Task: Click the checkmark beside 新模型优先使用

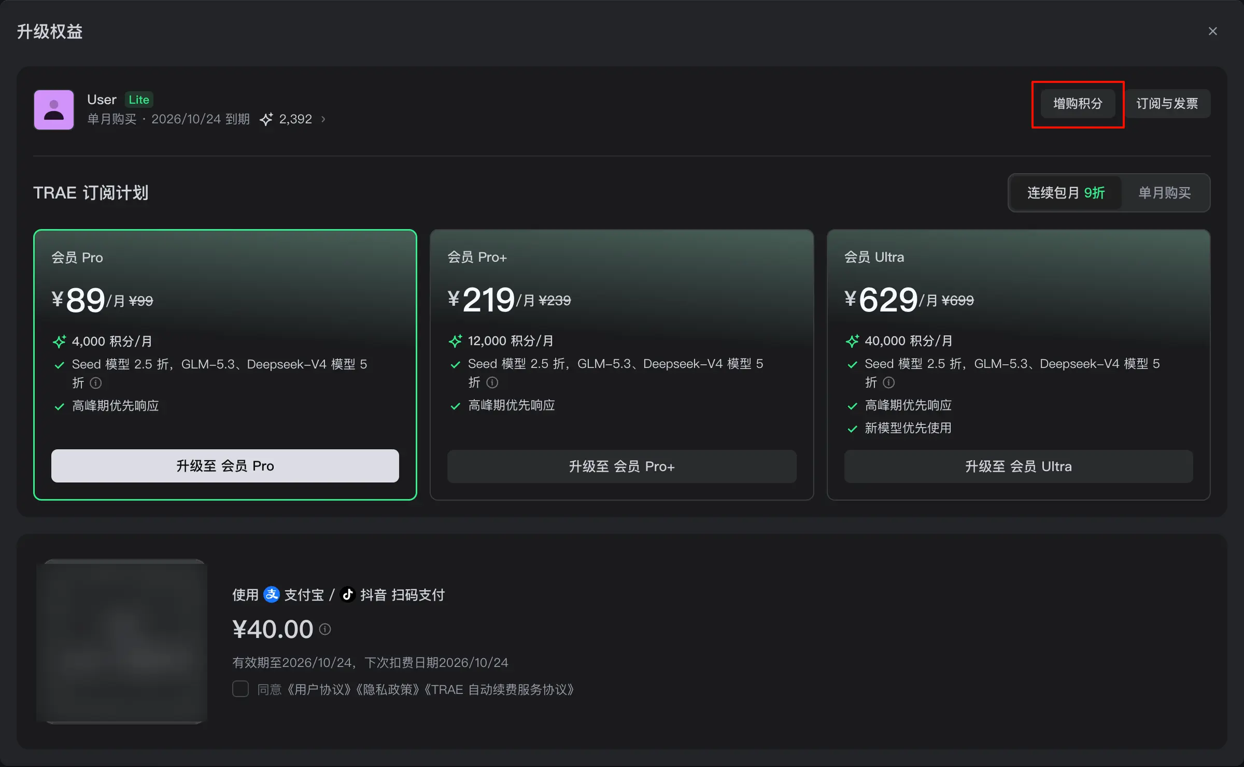Action: coord(852,429)
